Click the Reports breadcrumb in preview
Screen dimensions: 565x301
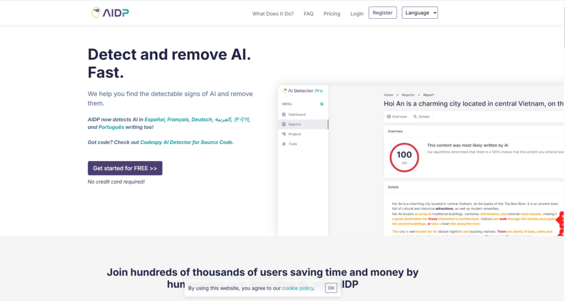408,95
